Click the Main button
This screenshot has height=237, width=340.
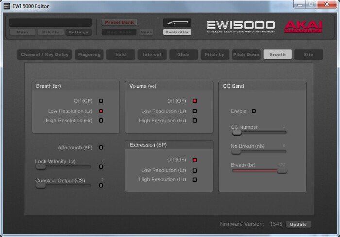tap(22, 32)
